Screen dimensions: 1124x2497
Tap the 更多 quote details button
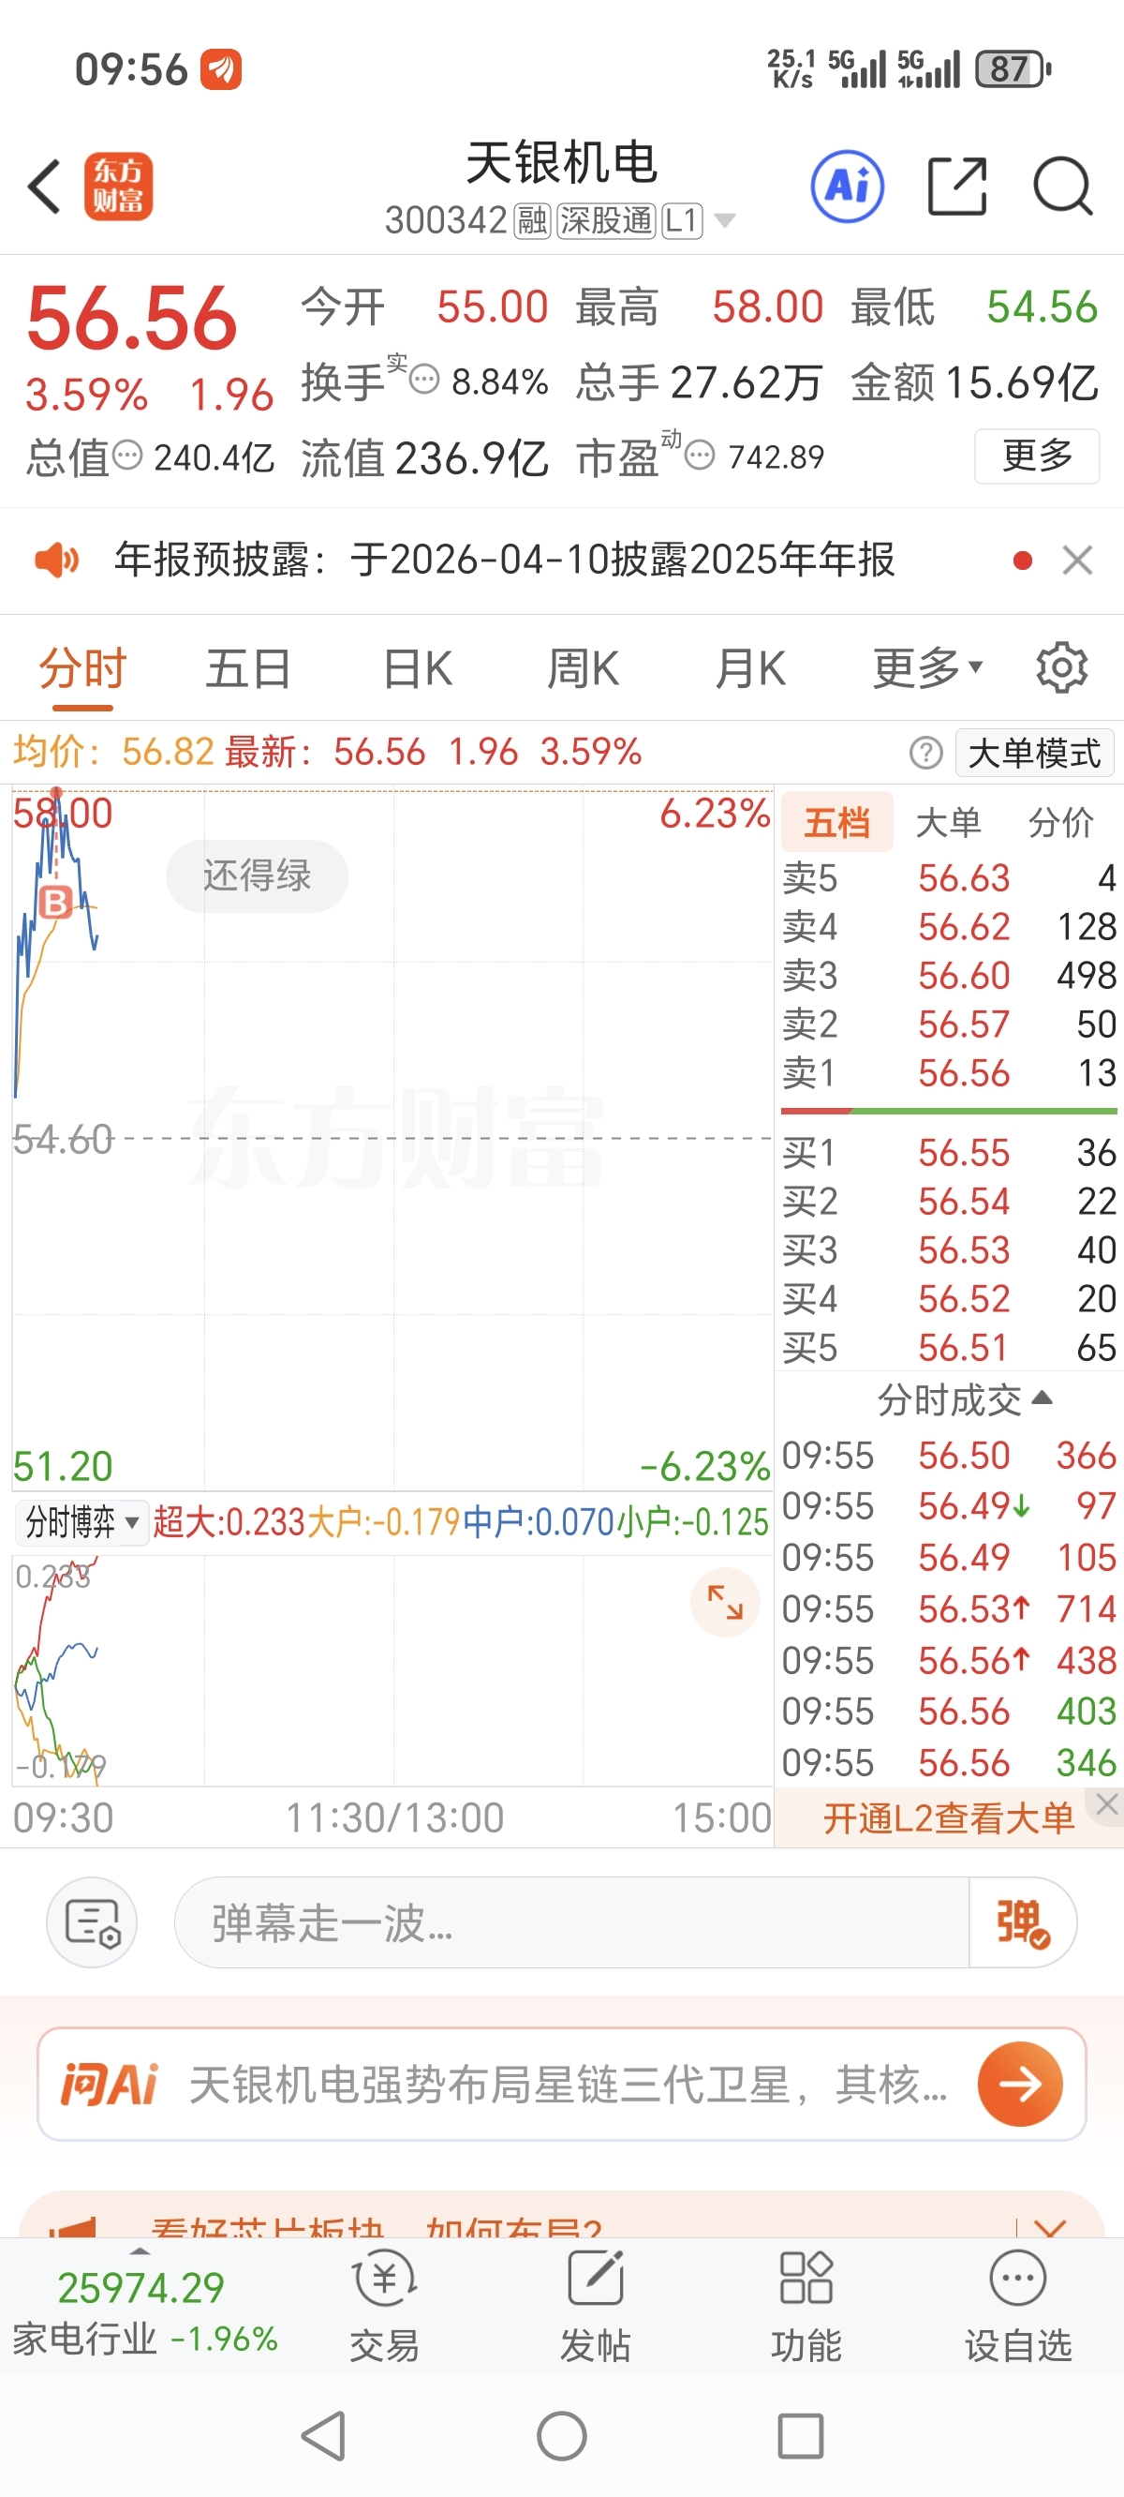[1037, 456]
